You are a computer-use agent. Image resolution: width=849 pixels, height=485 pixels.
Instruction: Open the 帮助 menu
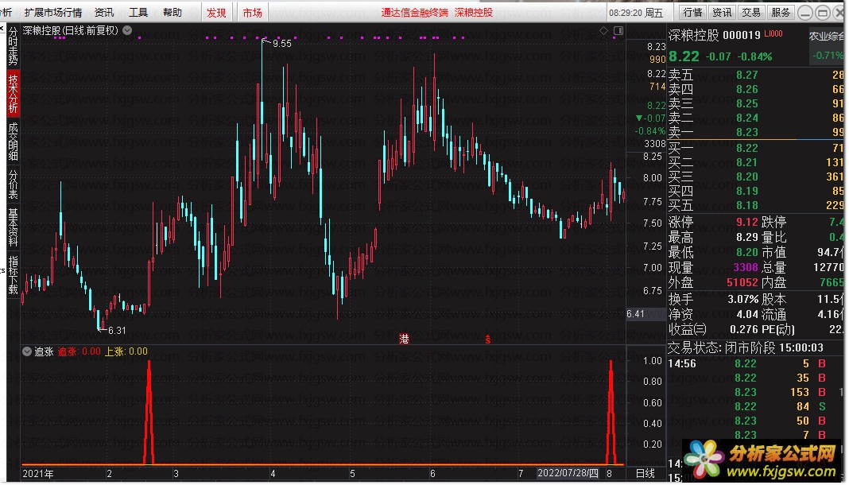[x=173, y=12]
